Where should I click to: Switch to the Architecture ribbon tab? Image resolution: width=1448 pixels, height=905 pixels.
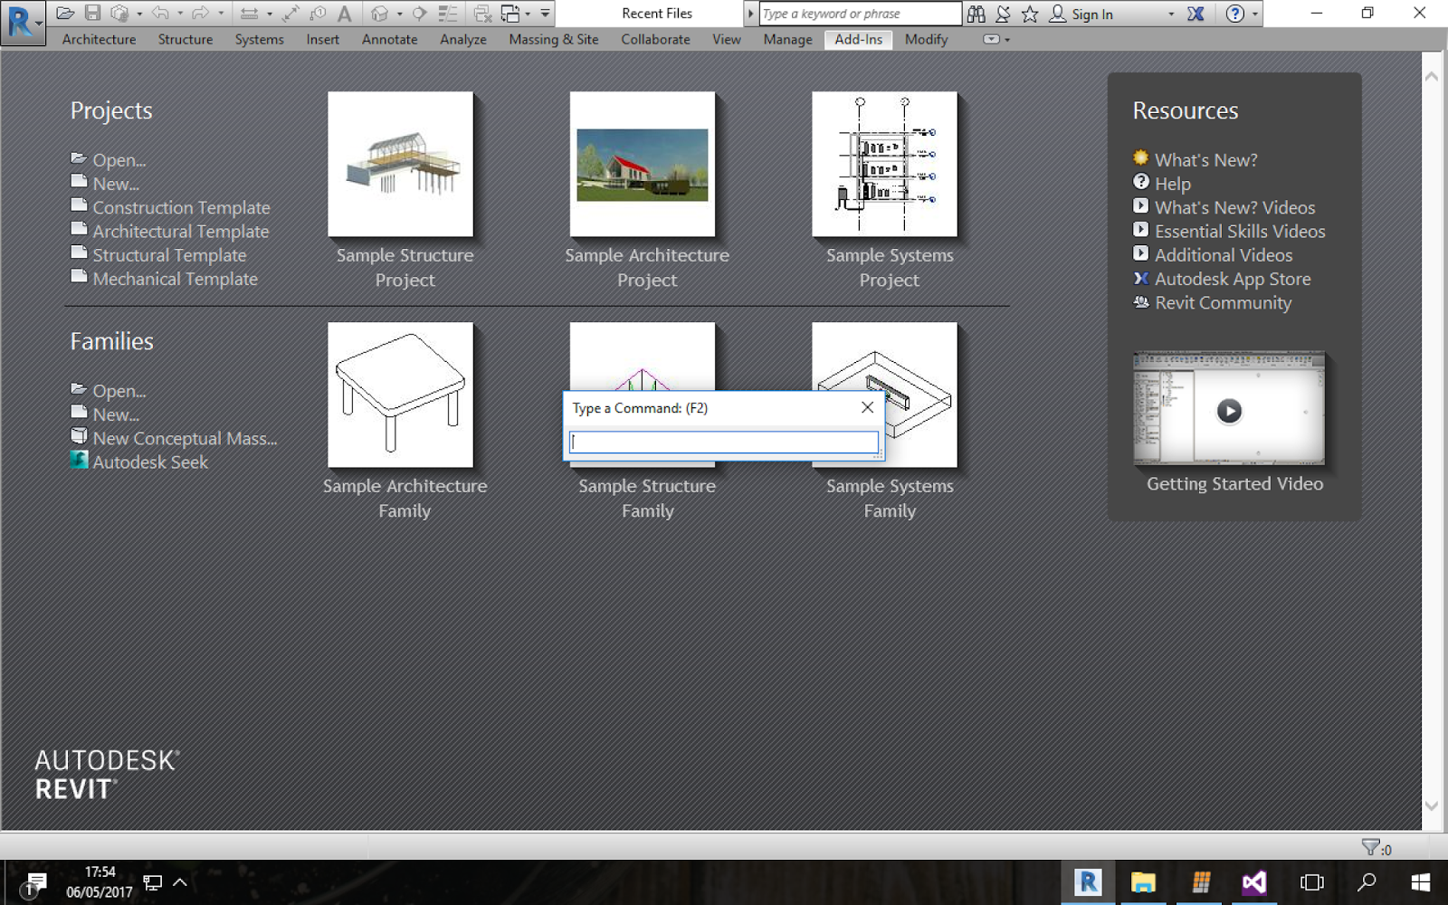[99, 39]
